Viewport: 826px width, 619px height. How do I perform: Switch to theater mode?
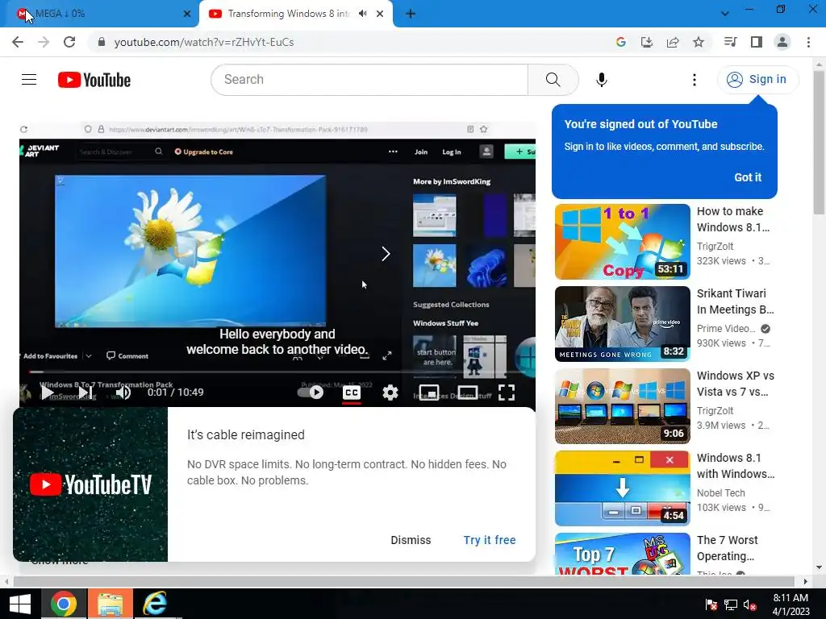coord(468,393)
